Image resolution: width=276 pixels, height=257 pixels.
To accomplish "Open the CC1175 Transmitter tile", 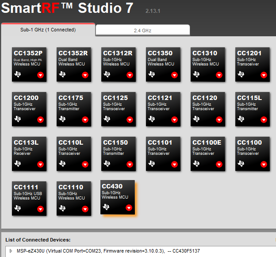I will click(74, 109).
